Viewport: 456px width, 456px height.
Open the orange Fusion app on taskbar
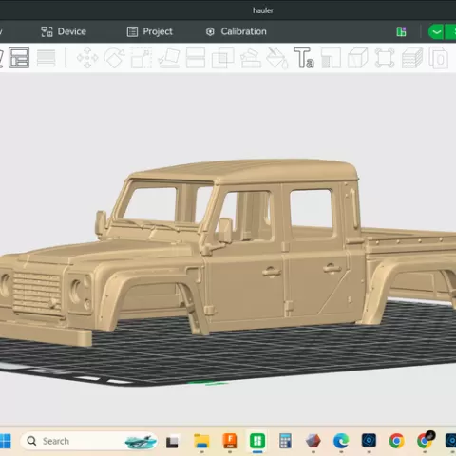pyautogui.click(x=230, y=441)
